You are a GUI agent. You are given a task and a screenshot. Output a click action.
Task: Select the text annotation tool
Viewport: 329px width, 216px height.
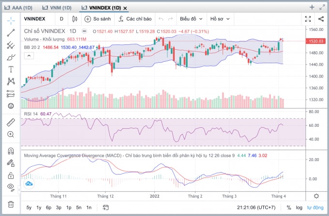(11, 69)
